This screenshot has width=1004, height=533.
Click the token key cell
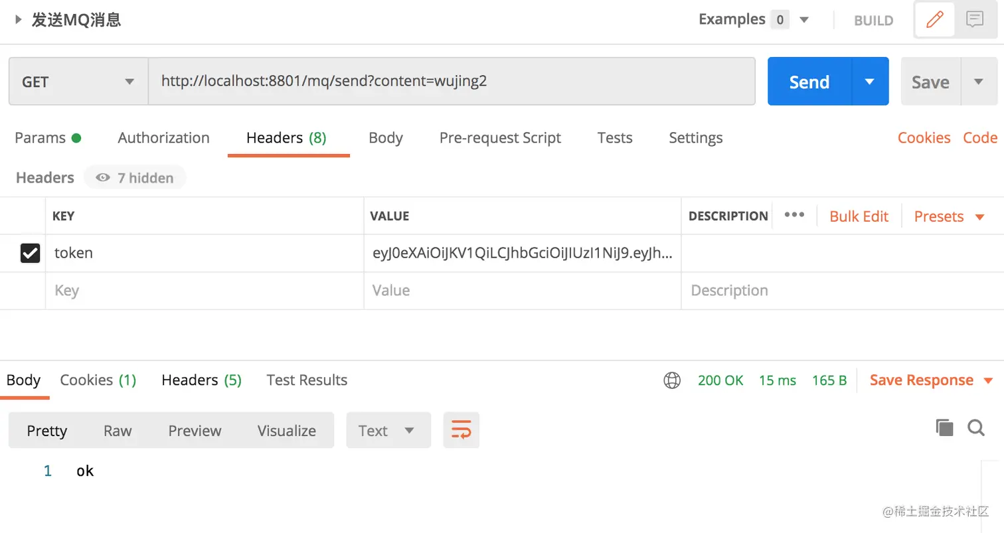tap(205, 253)
